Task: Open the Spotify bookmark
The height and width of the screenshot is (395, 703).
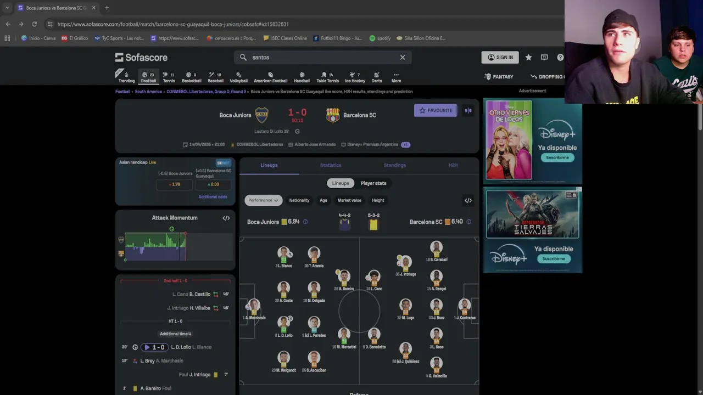Action: coord(380,38)
